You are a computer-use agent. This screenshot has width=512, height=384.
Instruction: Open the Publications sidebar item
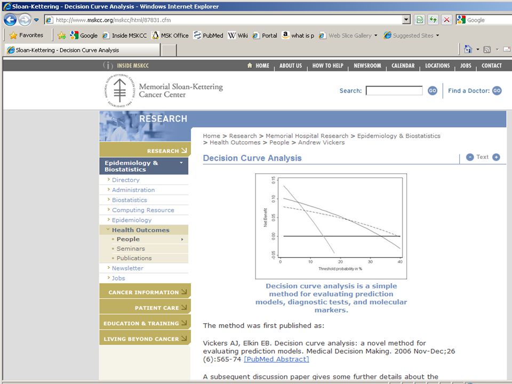(x=134, y=258)
